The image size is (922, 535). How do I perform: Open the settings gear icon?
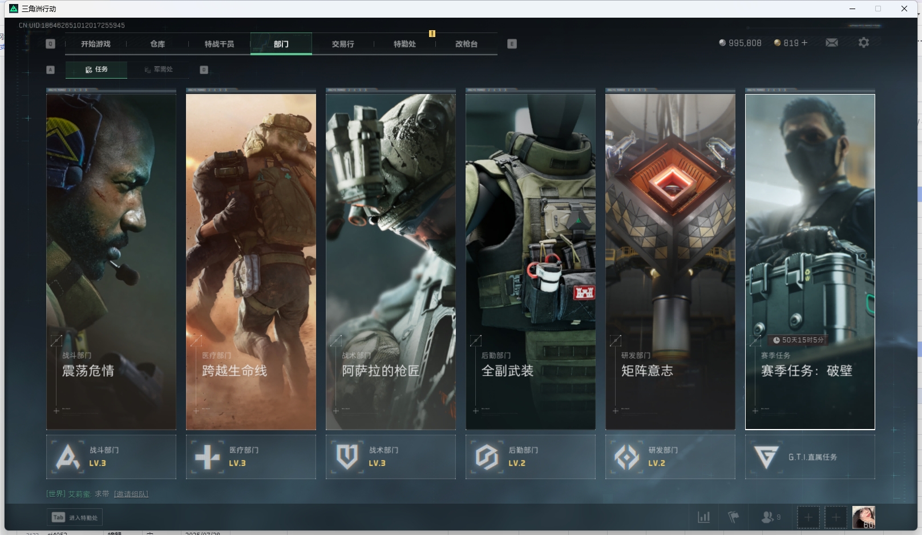pos(864,43)
